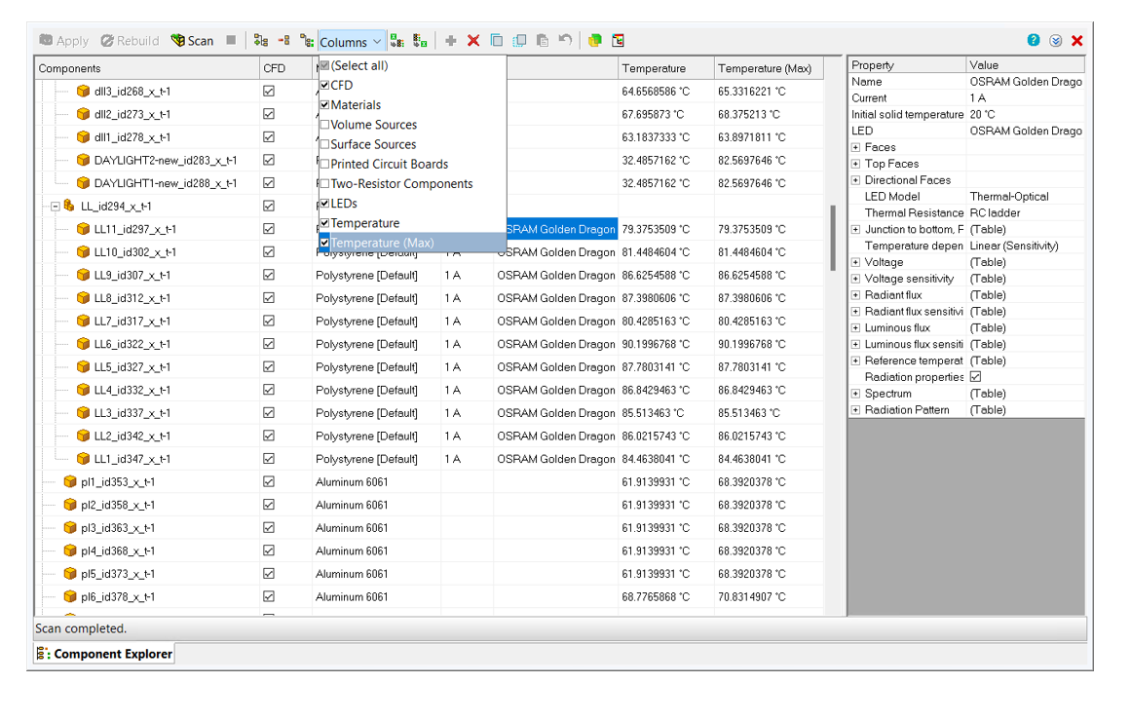Enable the Volume Sources column checkbox
This screenshot has width=1130, height=721.
point(325,125)
